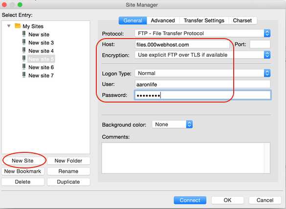Click the server icon next to New site 4
286x209 pixels.
click(24, 50)
